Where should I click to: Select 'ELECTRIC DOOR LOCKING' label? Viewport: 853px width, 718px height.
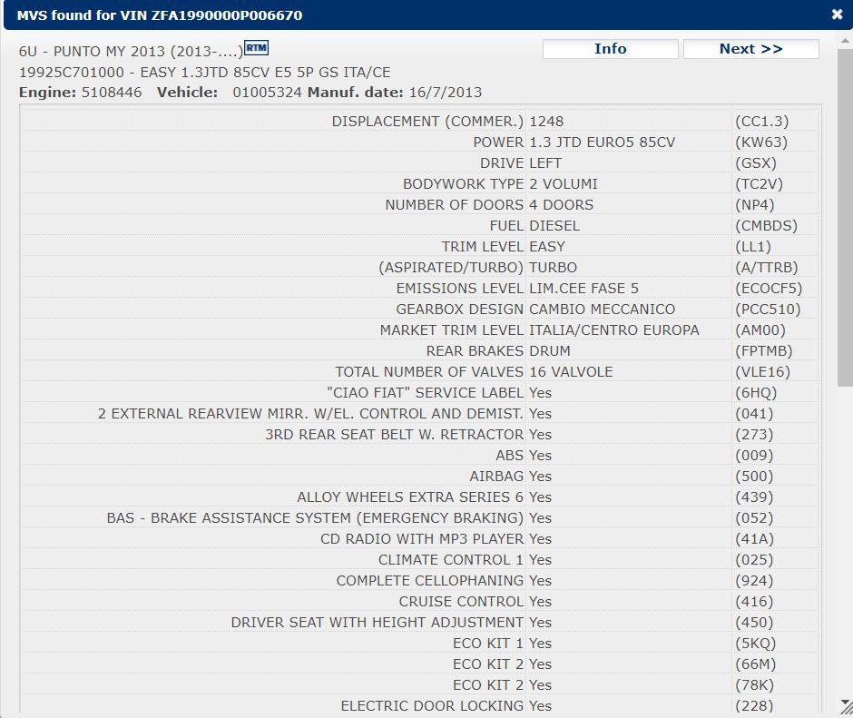[x=432, y=705]
